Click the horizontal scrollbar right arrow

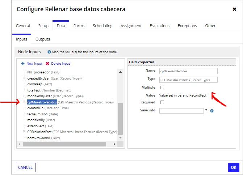point(114,144)
